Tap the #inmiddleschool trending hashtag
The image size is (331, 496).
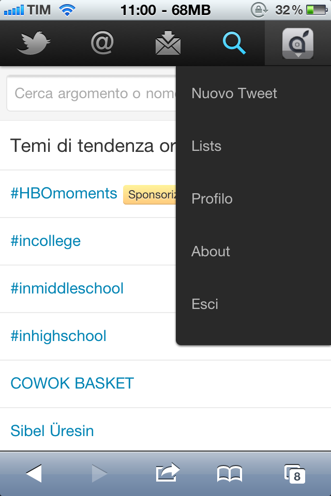coord(67,288)
